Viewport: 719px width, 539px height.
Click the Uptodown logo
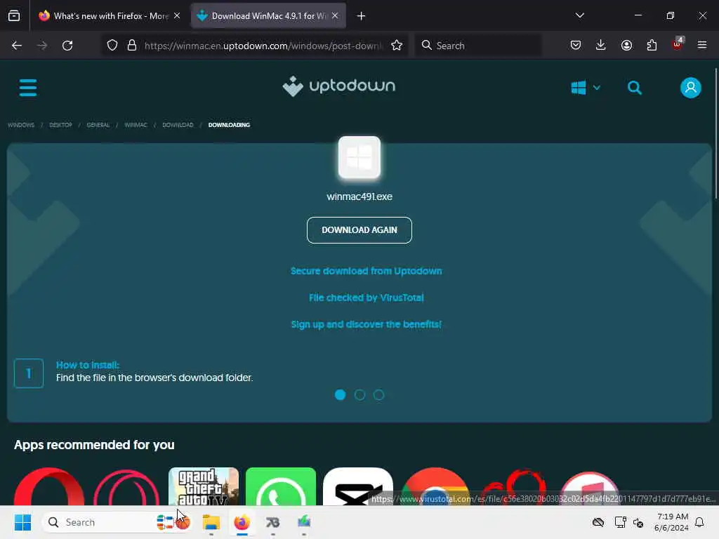(x=339, y=86)
